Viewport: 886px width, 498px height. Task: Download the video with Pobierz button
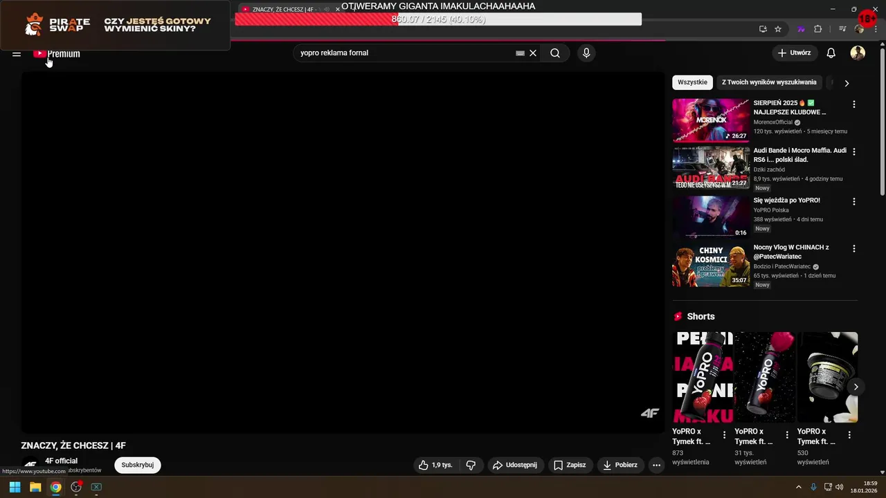click(620, 465)
